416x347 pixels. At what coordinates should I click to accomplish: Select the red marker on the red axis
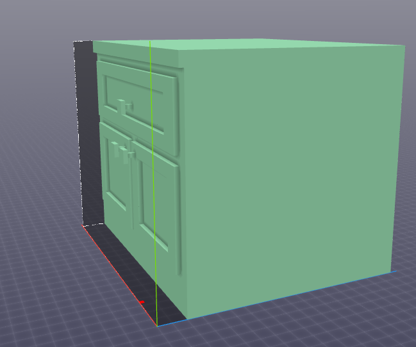tap(142, 302)
